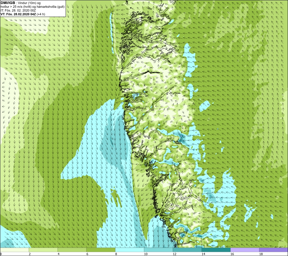
Task: Click the 4–6 m/s green legend swatch
Action: tap(72, 250)
